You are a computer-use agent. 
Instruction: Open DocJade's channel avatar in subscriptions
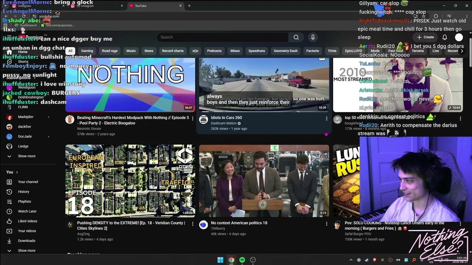pos(10,137)
